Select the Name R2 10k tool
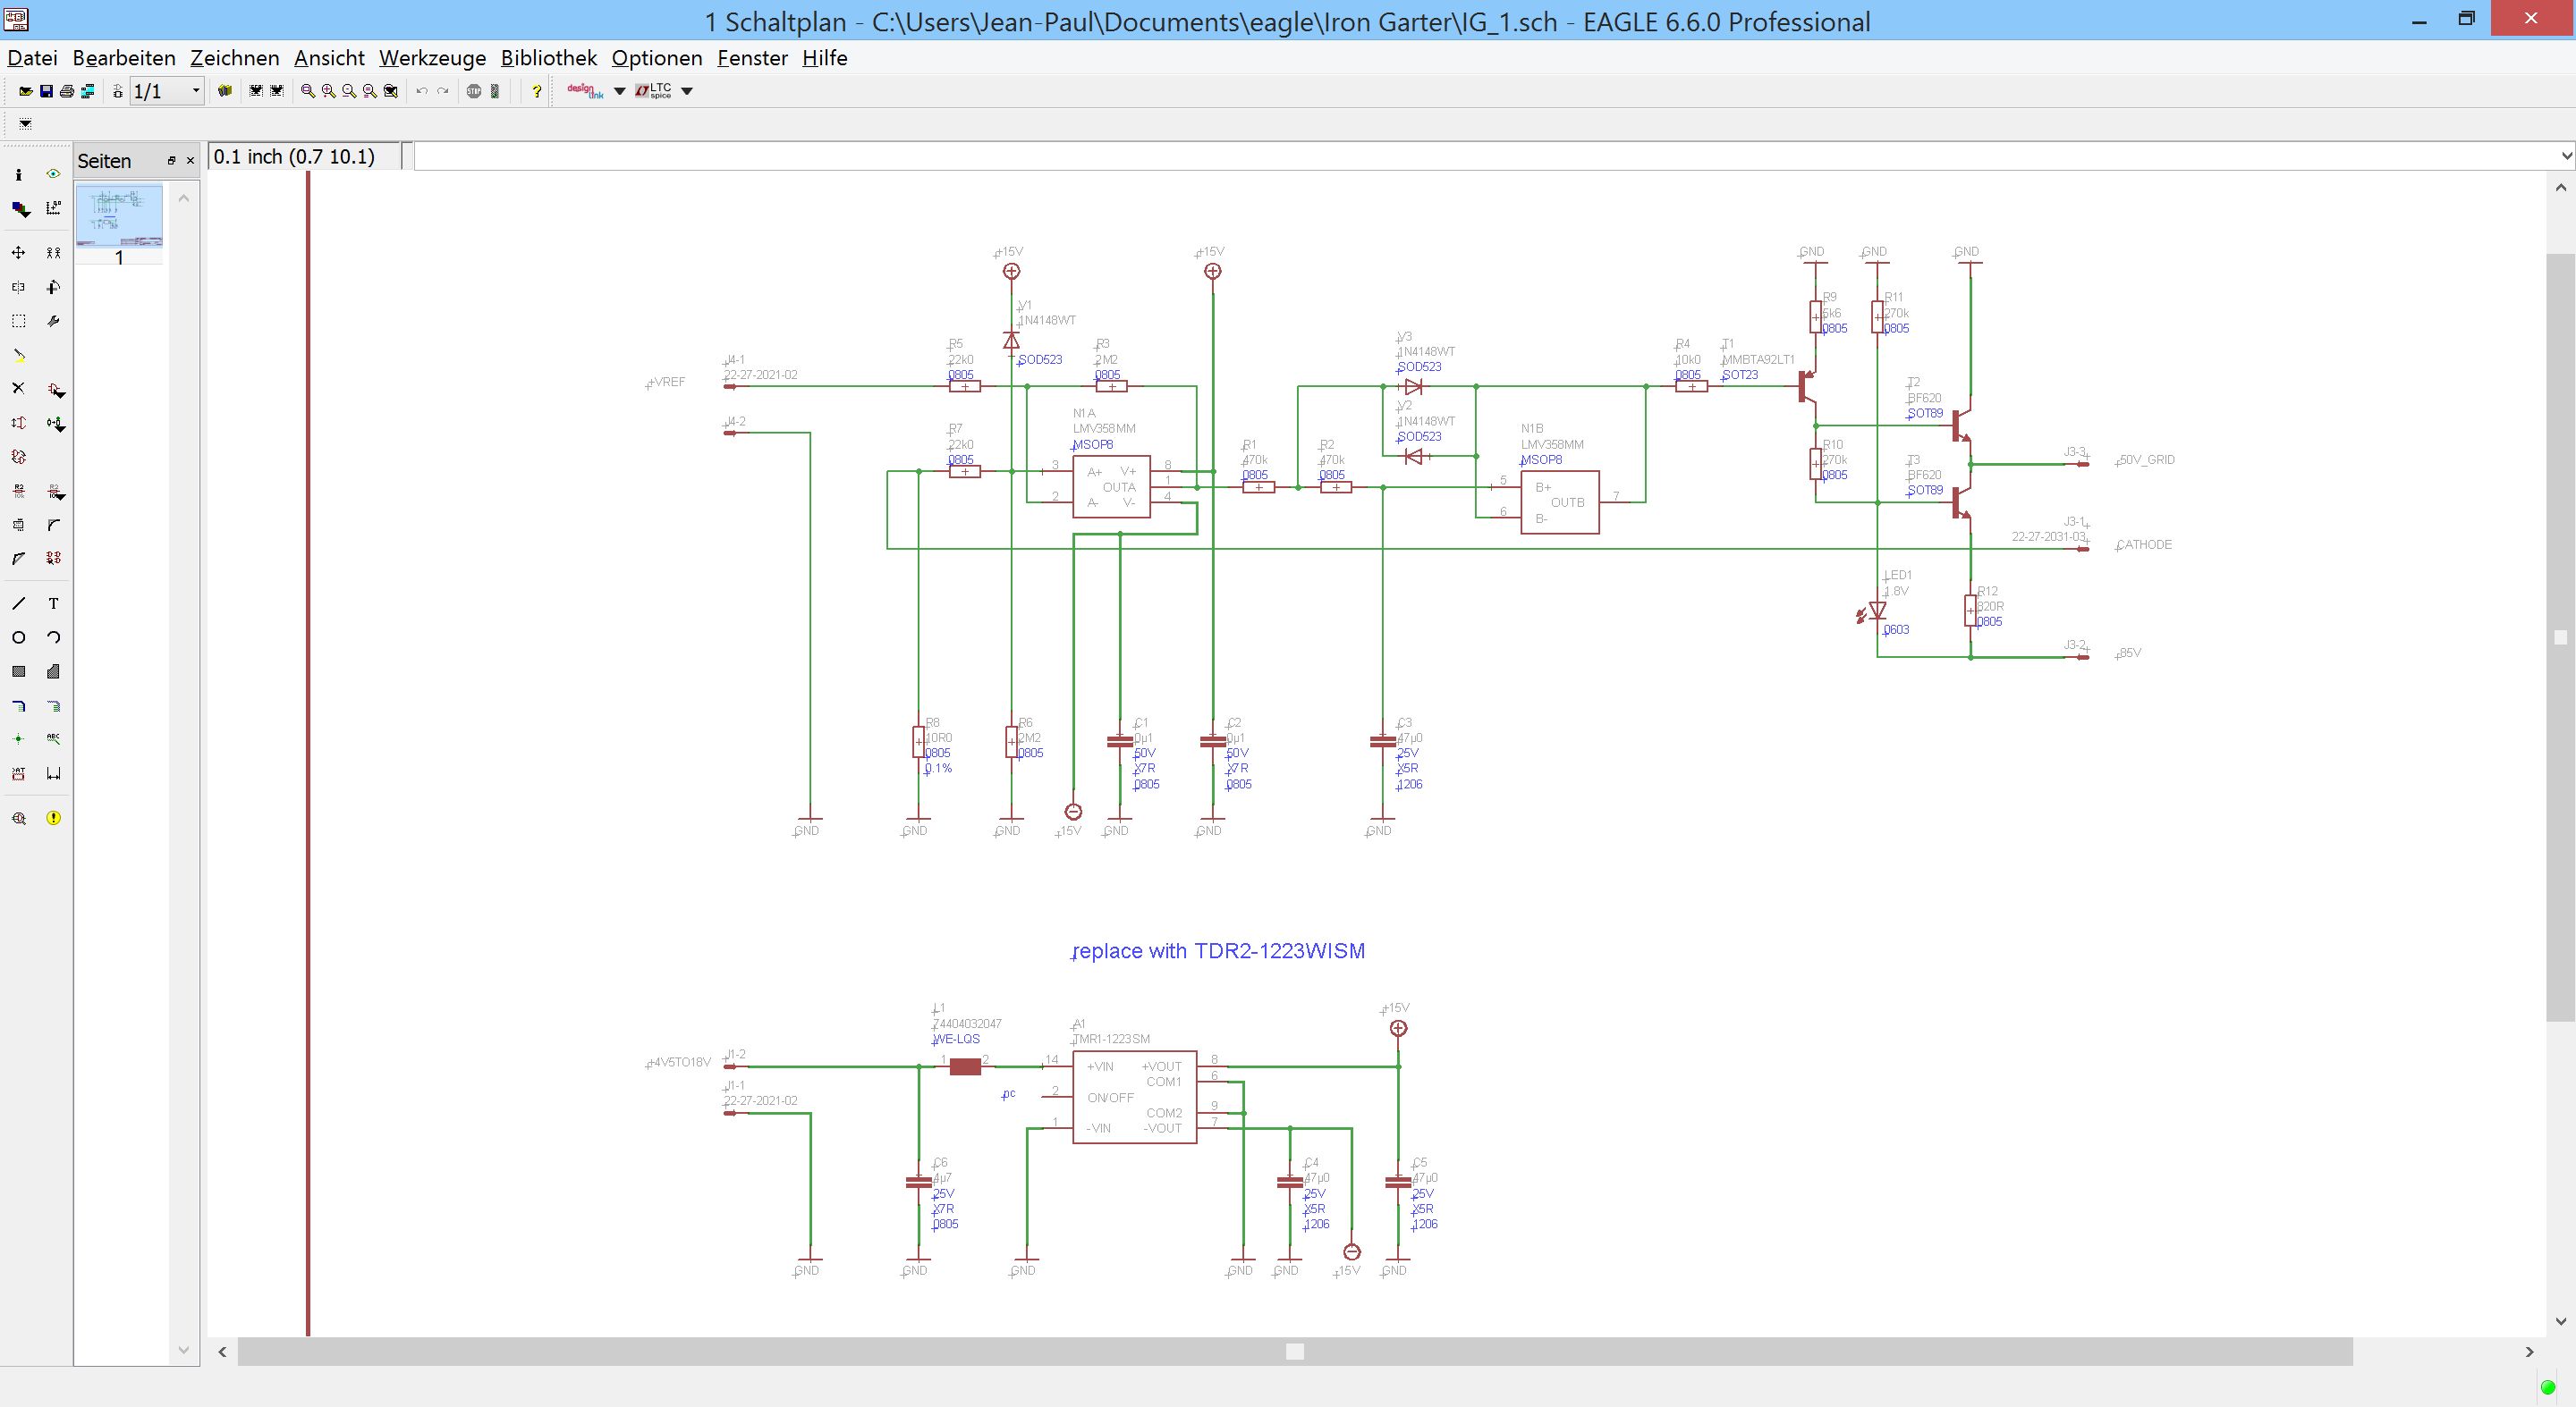The image size is (2576, 1407). 19,491
